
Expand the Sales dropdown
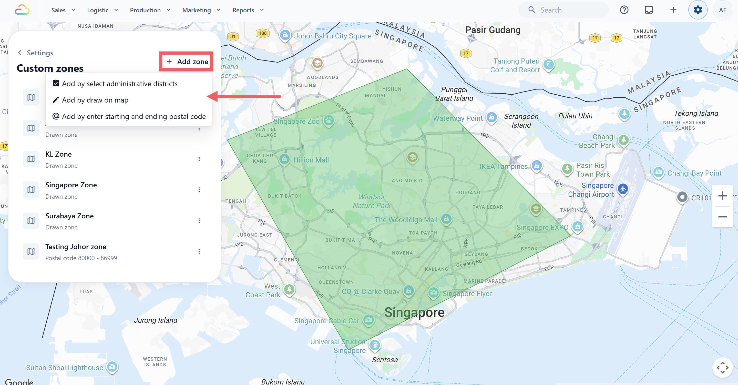coord(63,10)
